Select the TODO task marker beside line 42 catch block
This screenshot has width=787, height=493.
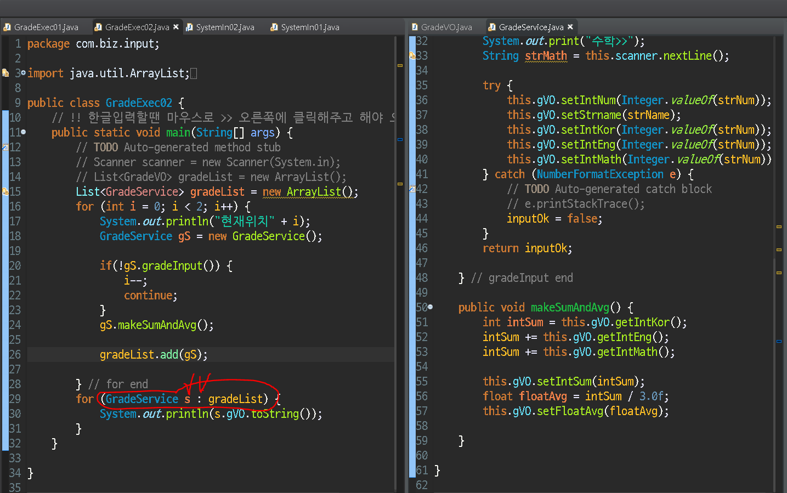[412, 189]
